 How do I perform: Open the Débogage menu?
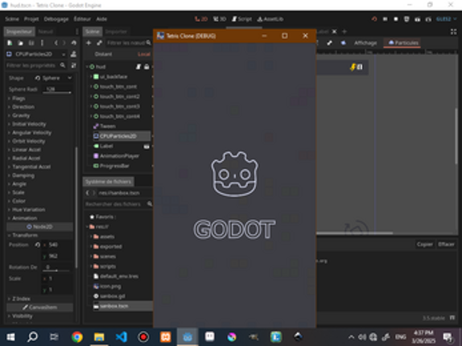pyautogui.click(x=56, y=19)
